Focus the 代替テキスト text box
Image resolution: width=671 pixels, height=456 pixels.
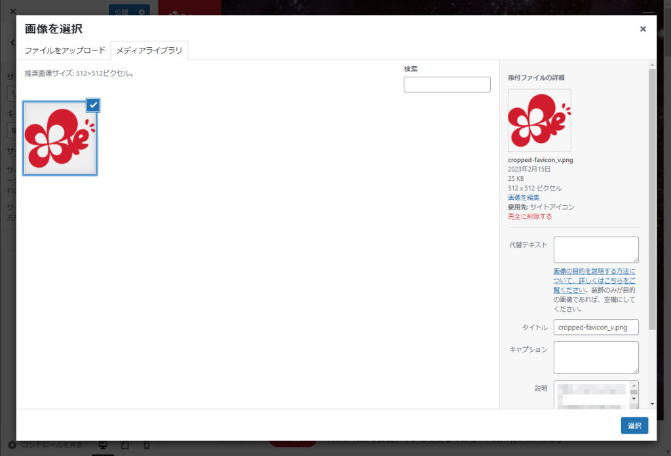pyautogui.click(x=596, y=250)
